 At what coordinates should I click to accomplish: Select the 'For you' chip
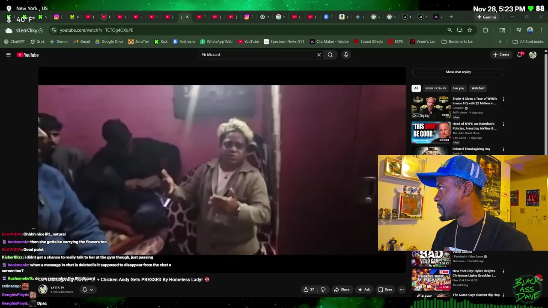point(459,88)
